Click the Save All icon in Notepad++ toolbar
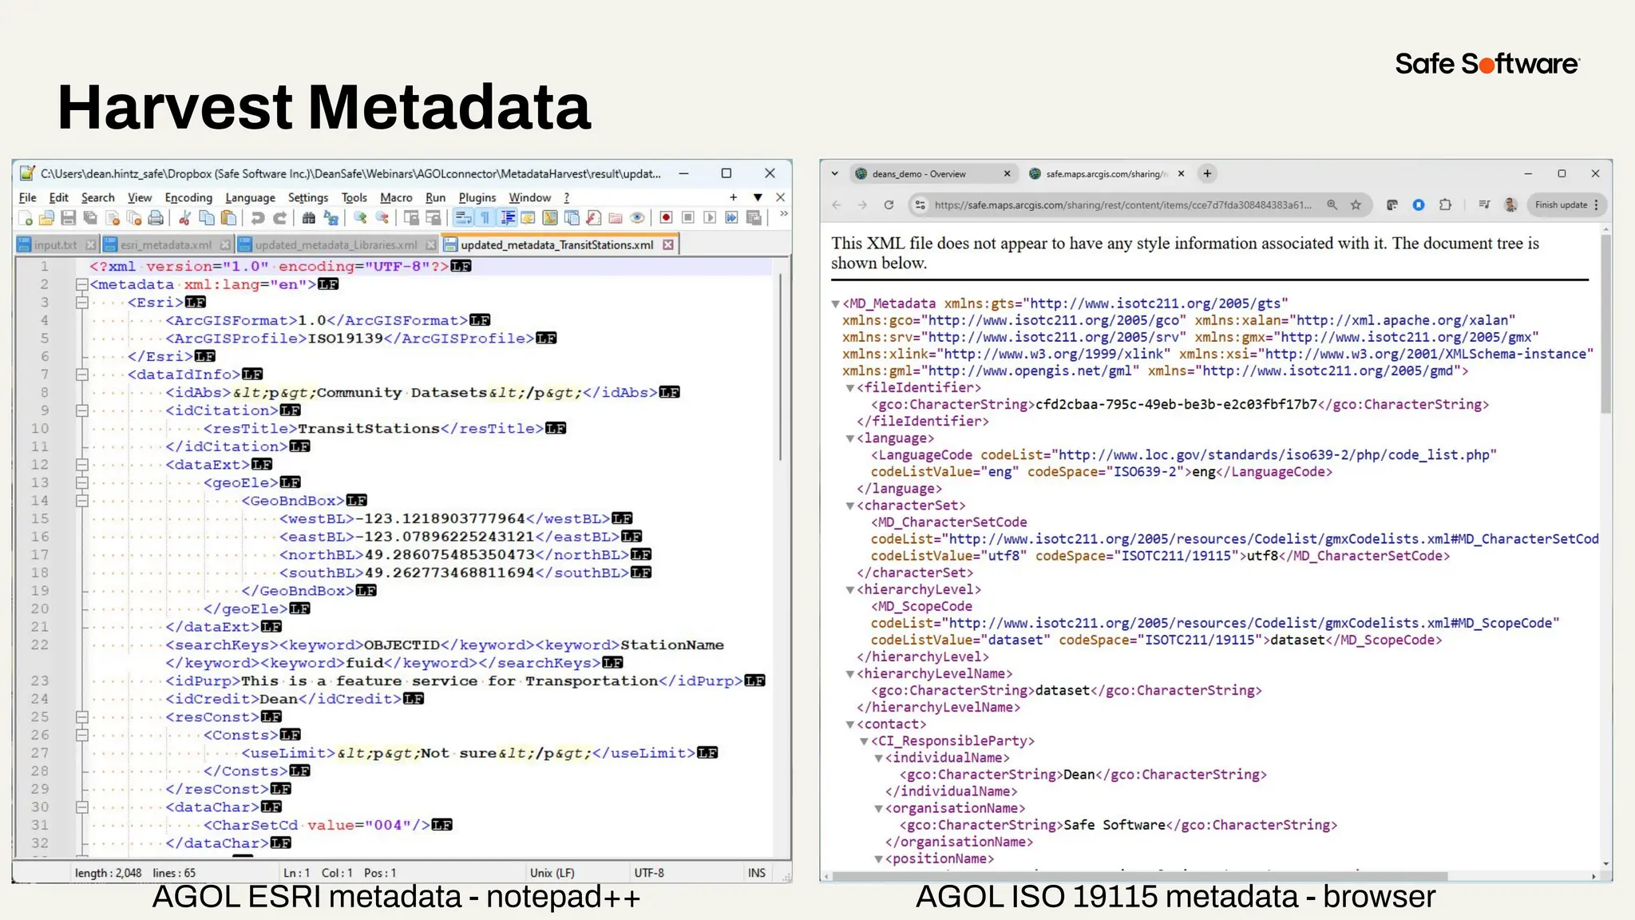Viewport: 1635px width, 920px height. [90, 218]
